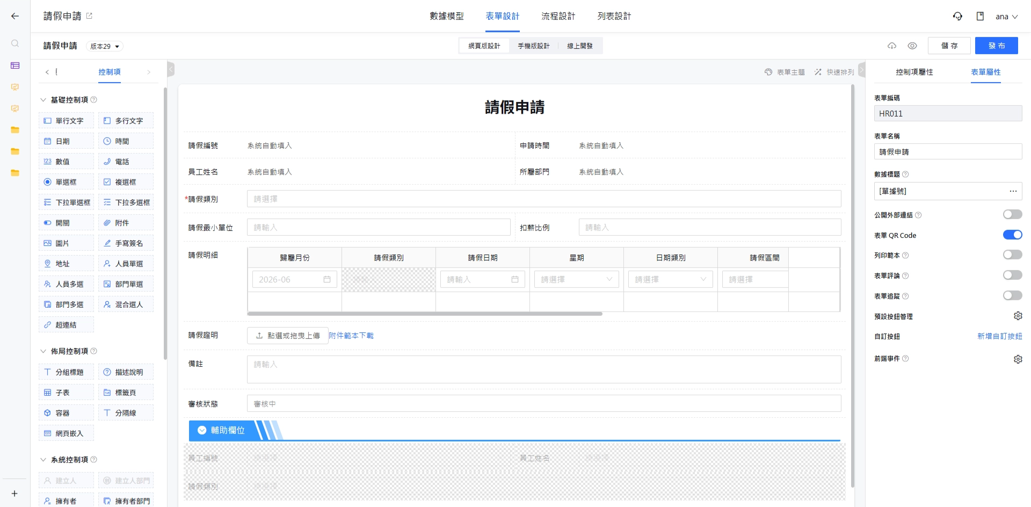Viewport: 1031px width, 507px height.
Task: Select the 數值 control
Action: tap(66, 162)
